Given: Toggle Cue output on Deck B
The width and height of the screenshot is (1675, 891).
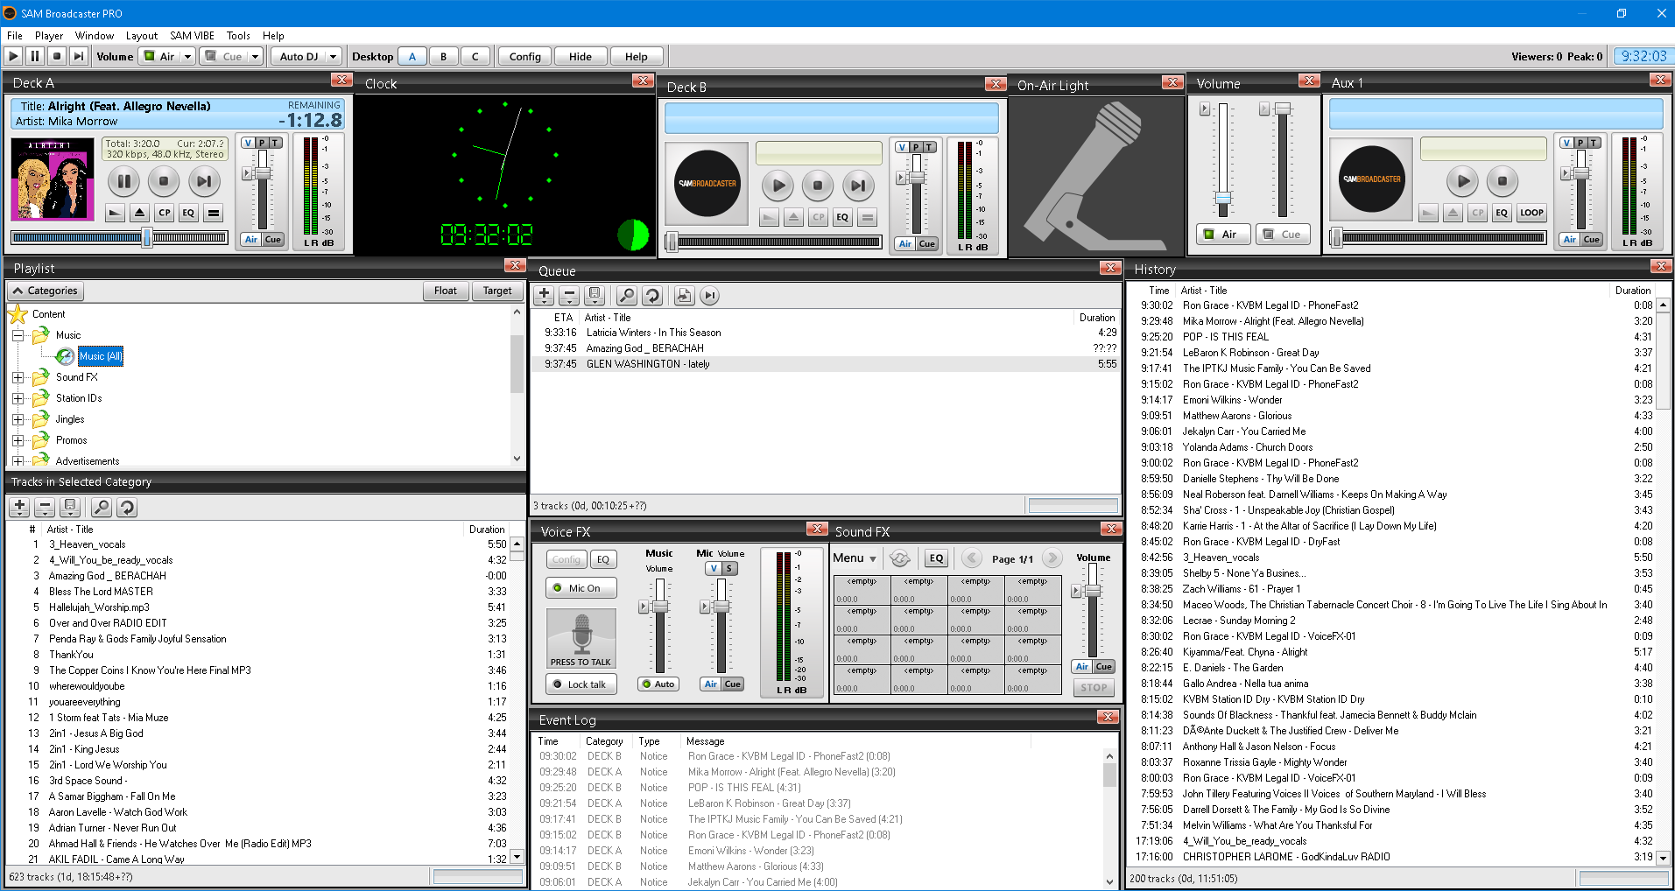Looking at the screenshot, I should coord(927,244).
